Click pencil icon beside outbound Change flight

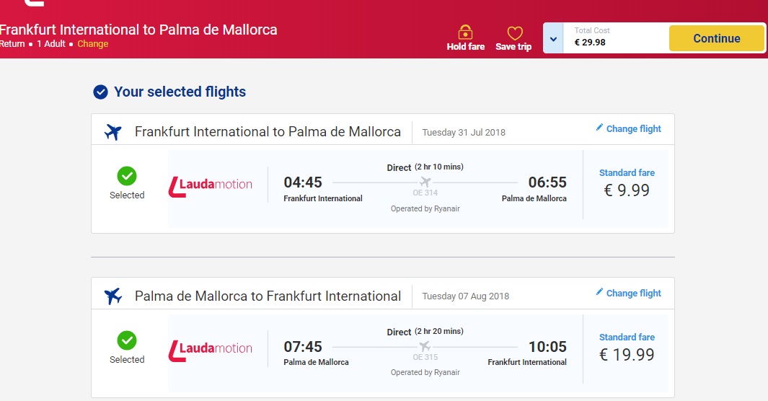(599, 128)
